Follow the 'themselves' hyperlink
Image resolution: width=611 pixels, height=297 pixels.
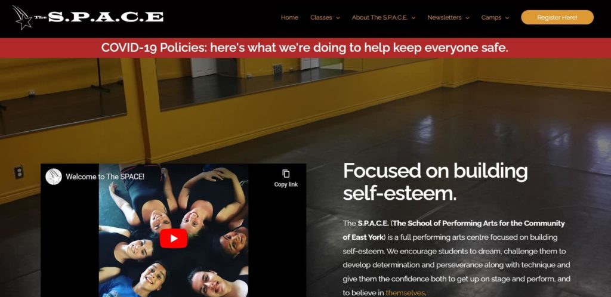point(405,293)
